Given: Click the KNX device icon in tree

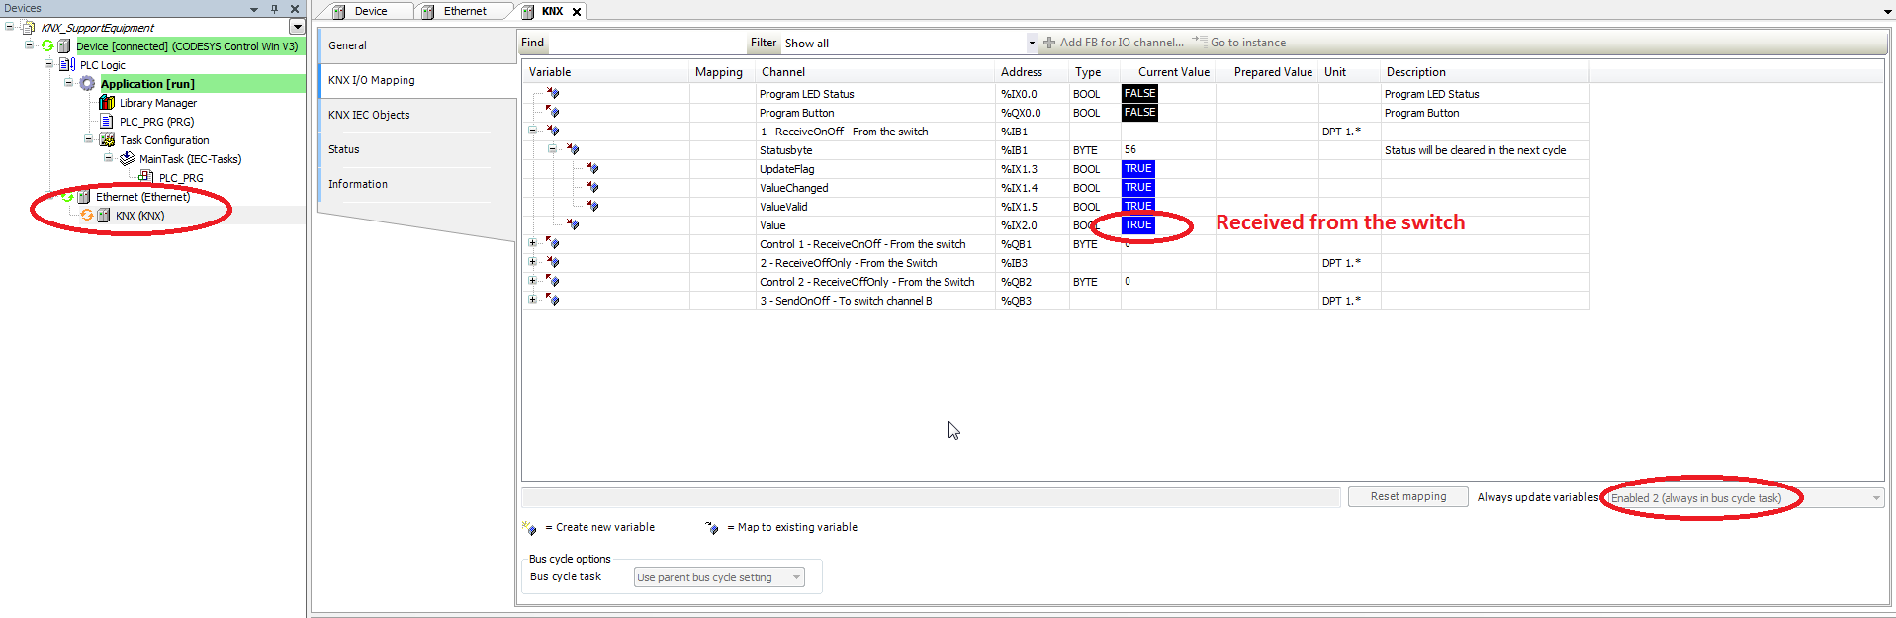Looking at the screenshot, I should point(104,216).
